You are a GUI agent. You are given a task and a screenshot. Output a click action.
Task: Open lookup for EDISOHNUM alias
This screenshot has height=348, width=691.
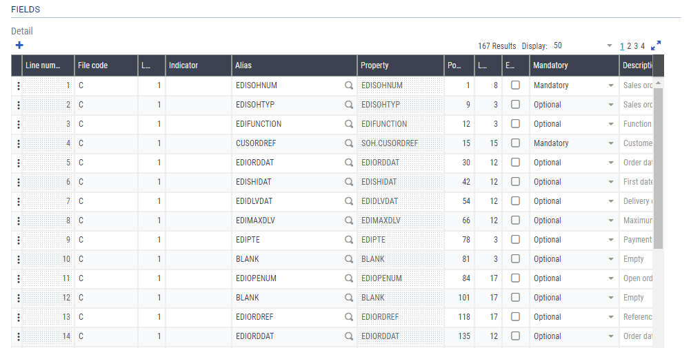tap(349, 85)
